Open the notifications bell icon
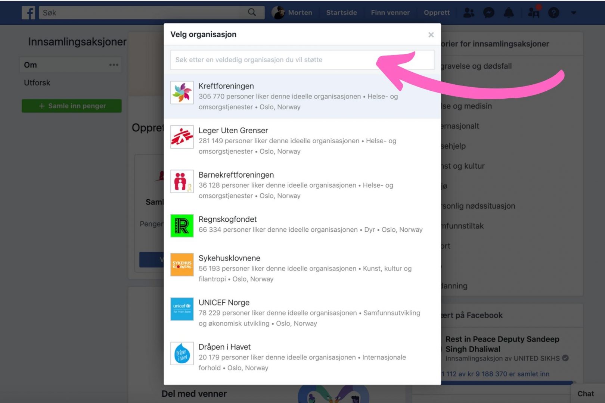The image size is (605, 403). tap(509, 13)
